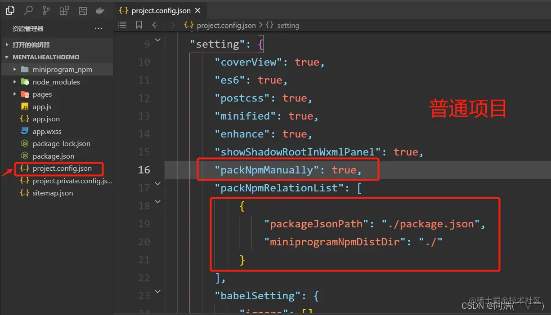Click the "packageJsonPath" key text
The height and width of the screenshot is (315, 551).
click(x=317, y=224)
